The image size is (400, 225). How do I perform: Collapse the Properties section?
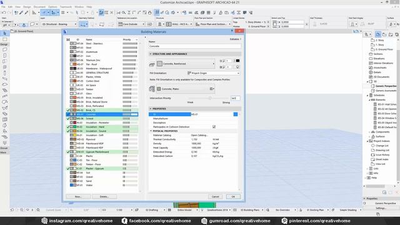click(x=151, y=109)
